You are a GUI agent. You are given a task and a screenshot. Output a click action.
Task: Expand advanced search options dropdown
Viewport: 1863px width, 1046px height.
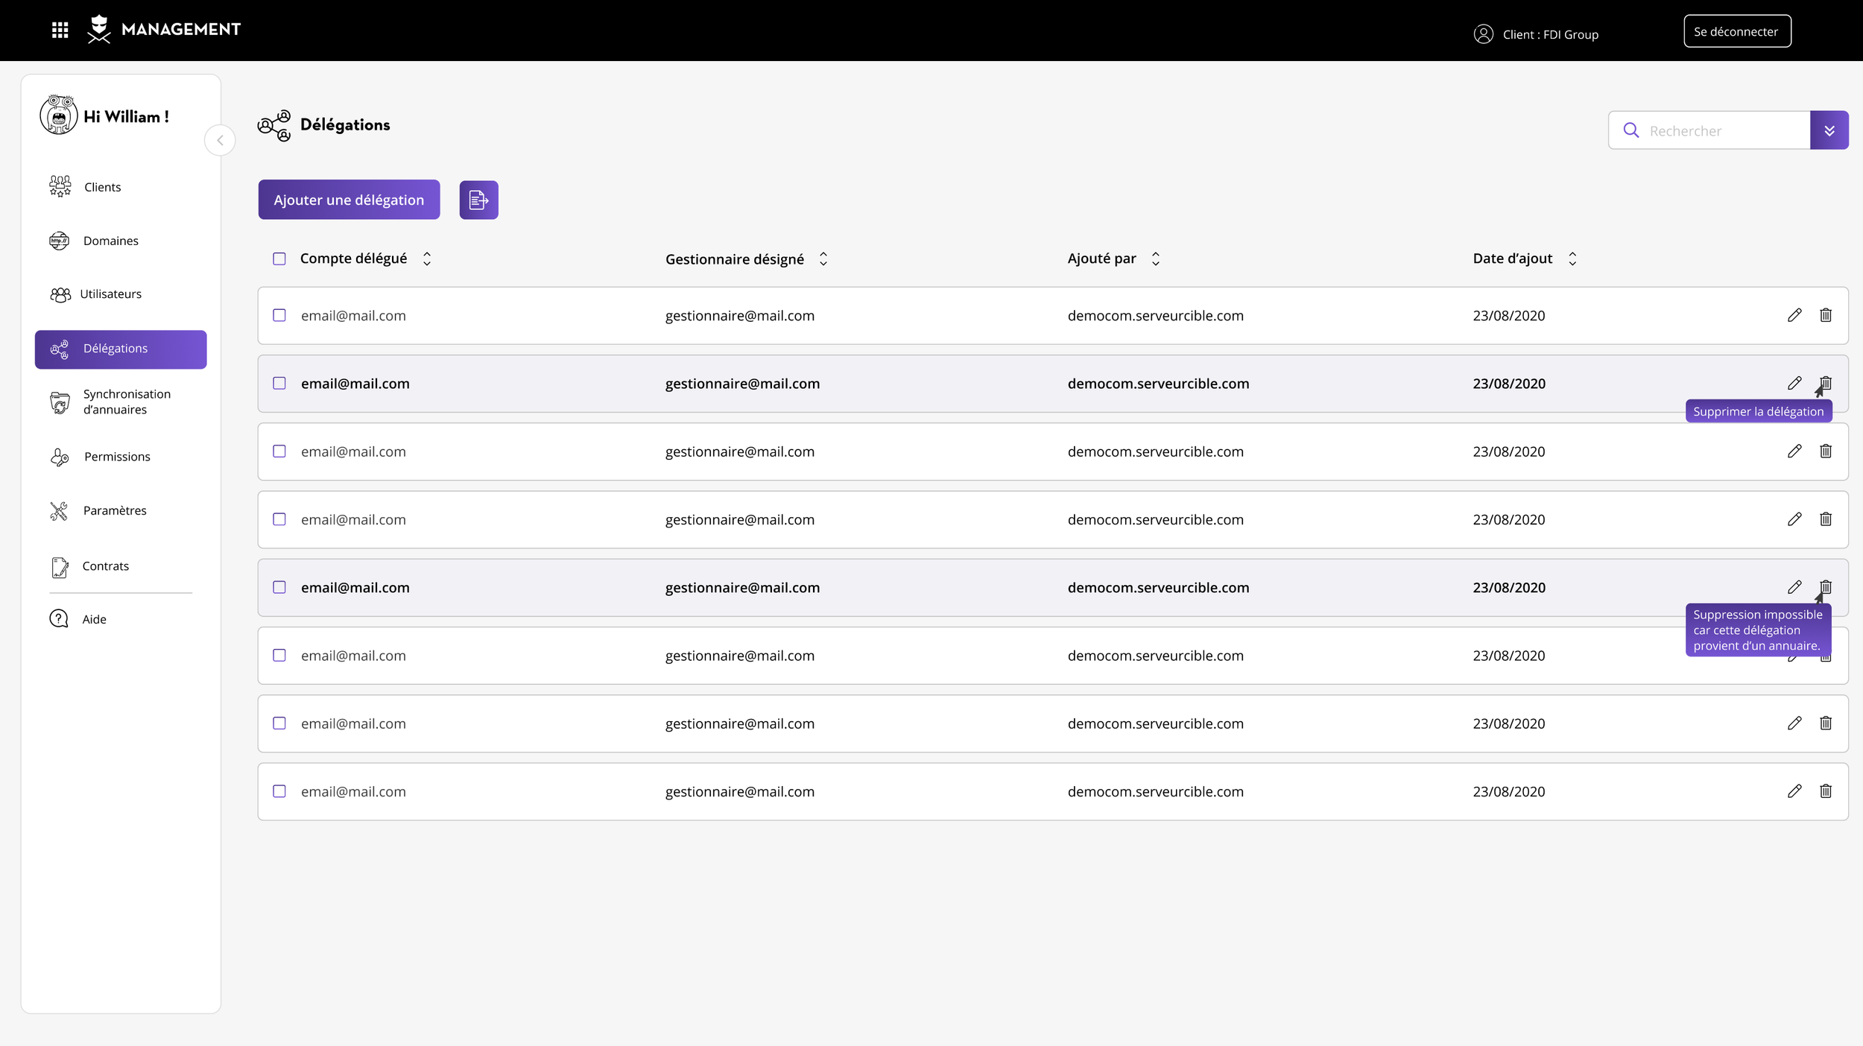1829,130
